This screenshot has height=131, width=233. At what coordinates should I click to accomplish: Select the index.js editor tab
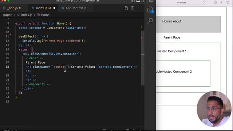(43, 8)
